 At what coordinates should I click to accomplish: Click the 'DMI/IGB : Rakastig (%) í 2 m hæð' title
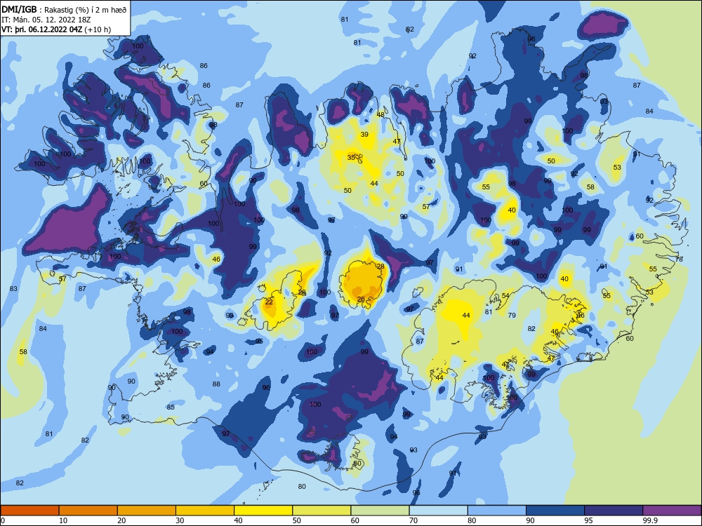pyautogui.click(x=64, y=10)
